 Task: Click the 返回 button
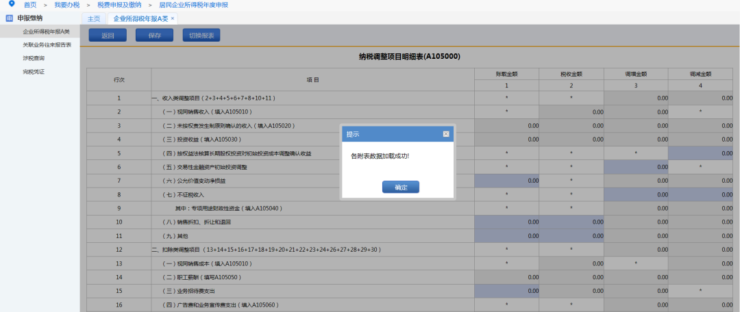pos(108,36)
